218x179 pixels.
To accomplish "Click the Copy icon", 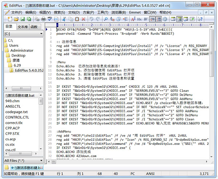I will point(71,19).
